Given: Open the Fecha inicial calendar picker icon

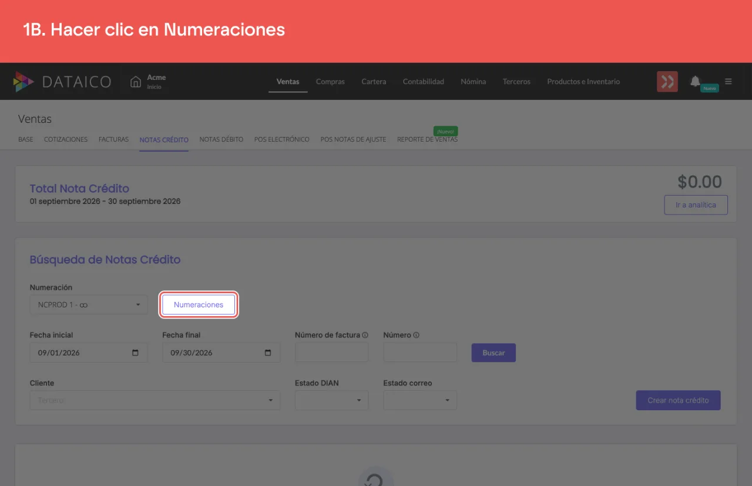Looking at the screenshot, I should click(x=136, y=353).
